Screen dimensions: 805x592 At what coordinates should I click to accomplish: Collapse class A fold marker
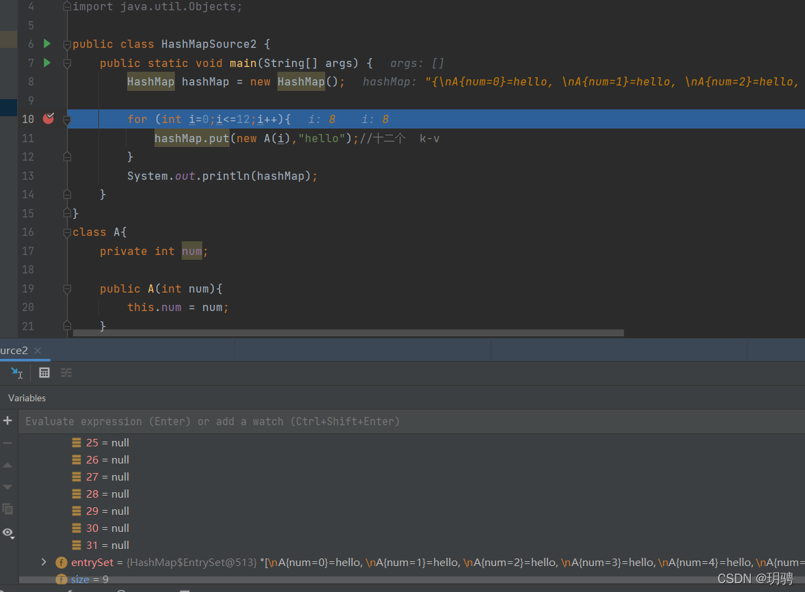click(67, 232)
